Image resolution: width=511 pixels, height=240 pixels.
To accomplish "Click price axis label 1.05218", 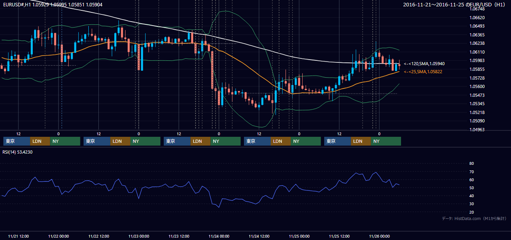I will coord(476,112).
